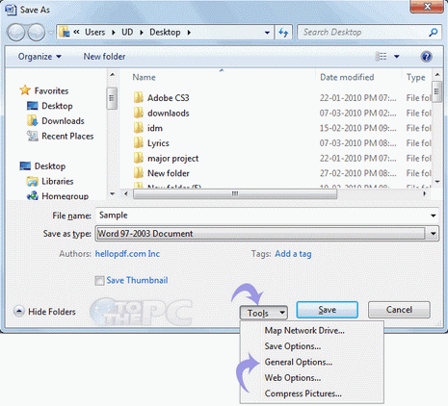Click UD in the address breadcrumb
The height and width of the screenshot is (406, 448).
point(127,33)
